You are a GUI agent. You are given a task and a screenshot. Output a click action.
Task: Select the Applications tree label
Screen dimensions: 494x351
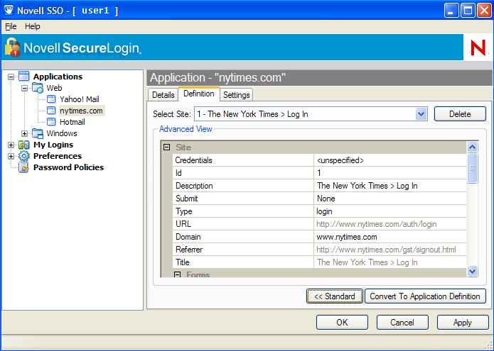[58, 77]
